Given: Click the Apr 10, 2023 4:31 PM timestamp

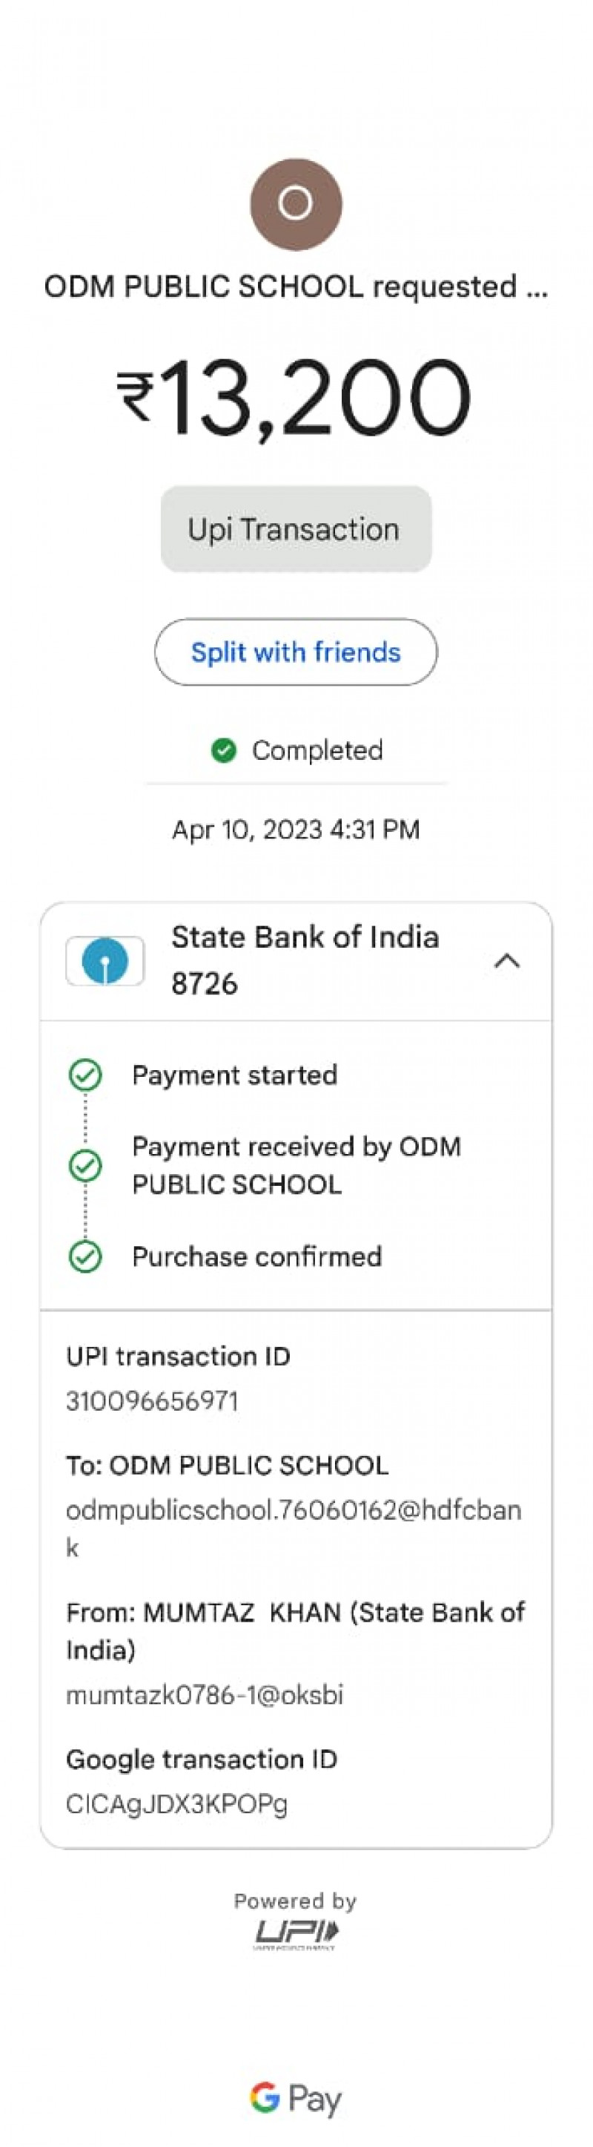Looking at the screenshot, I should (x=296, y=829).
